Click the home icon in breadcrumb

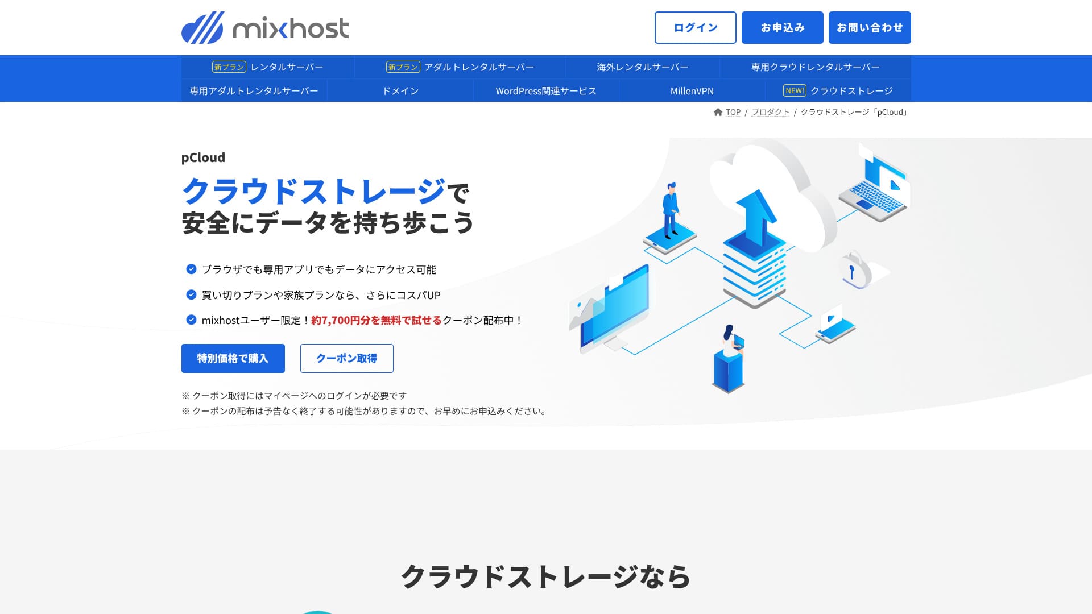point(718,112)
